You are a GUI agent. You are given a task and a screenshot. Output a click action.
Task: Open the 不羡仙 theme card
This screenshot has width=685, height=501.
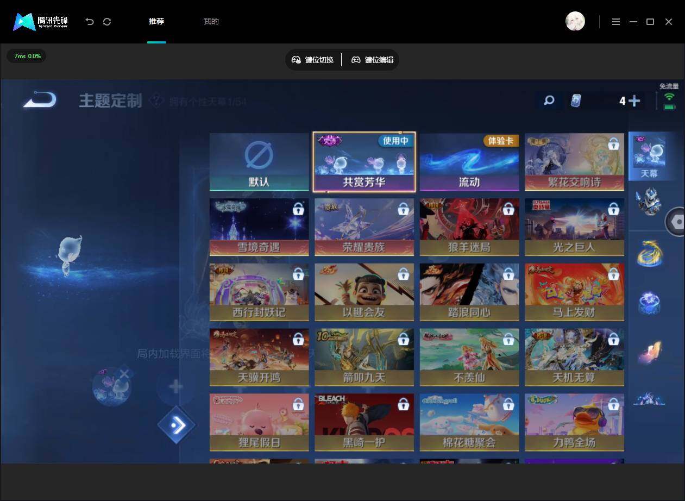point(469,358)
